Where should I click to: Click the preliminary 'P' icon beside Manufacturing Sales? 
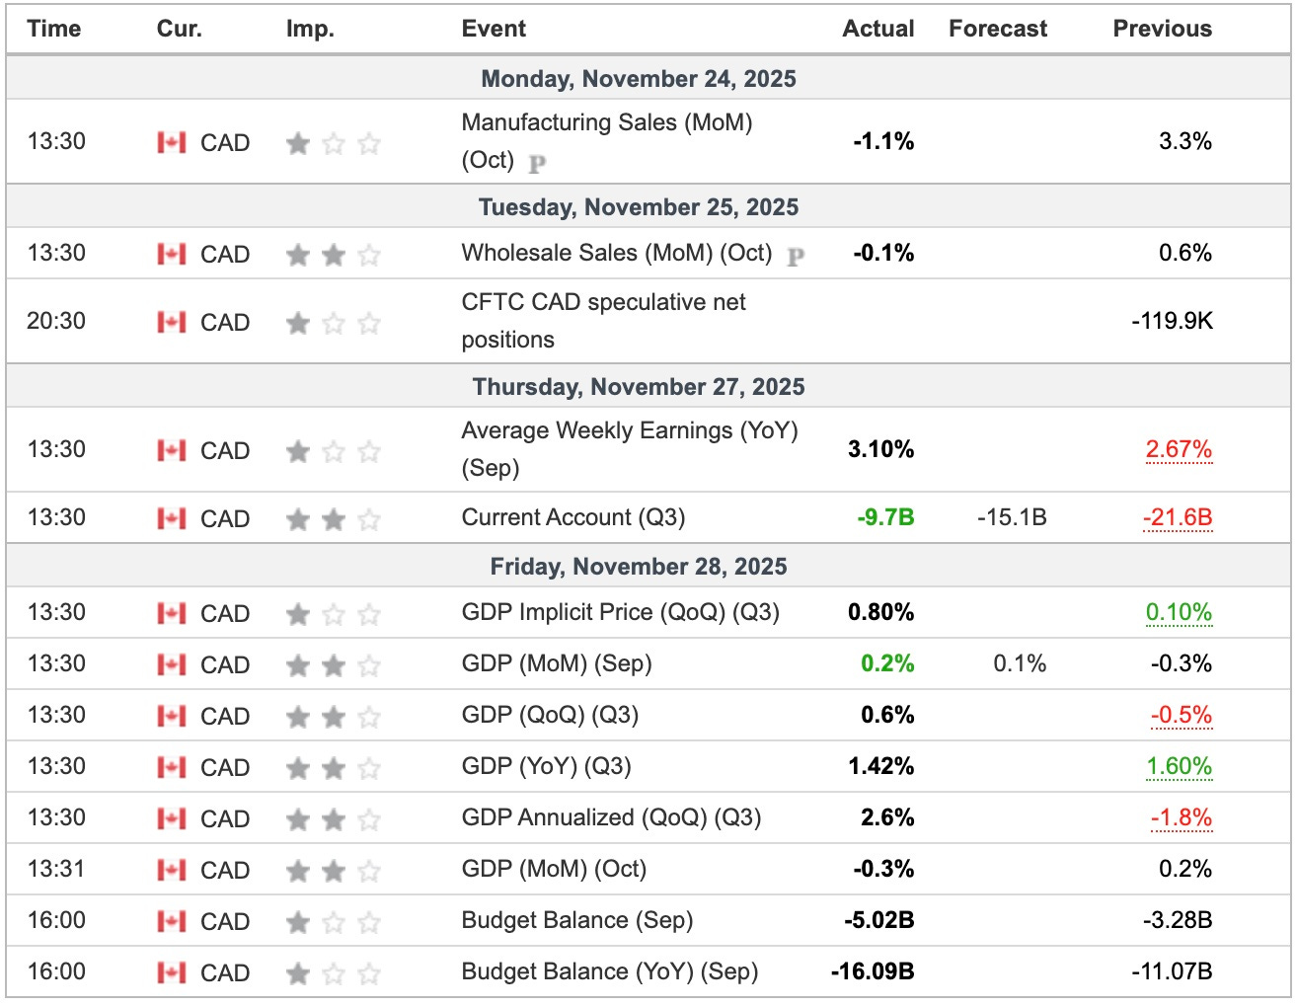pos(537,163)
